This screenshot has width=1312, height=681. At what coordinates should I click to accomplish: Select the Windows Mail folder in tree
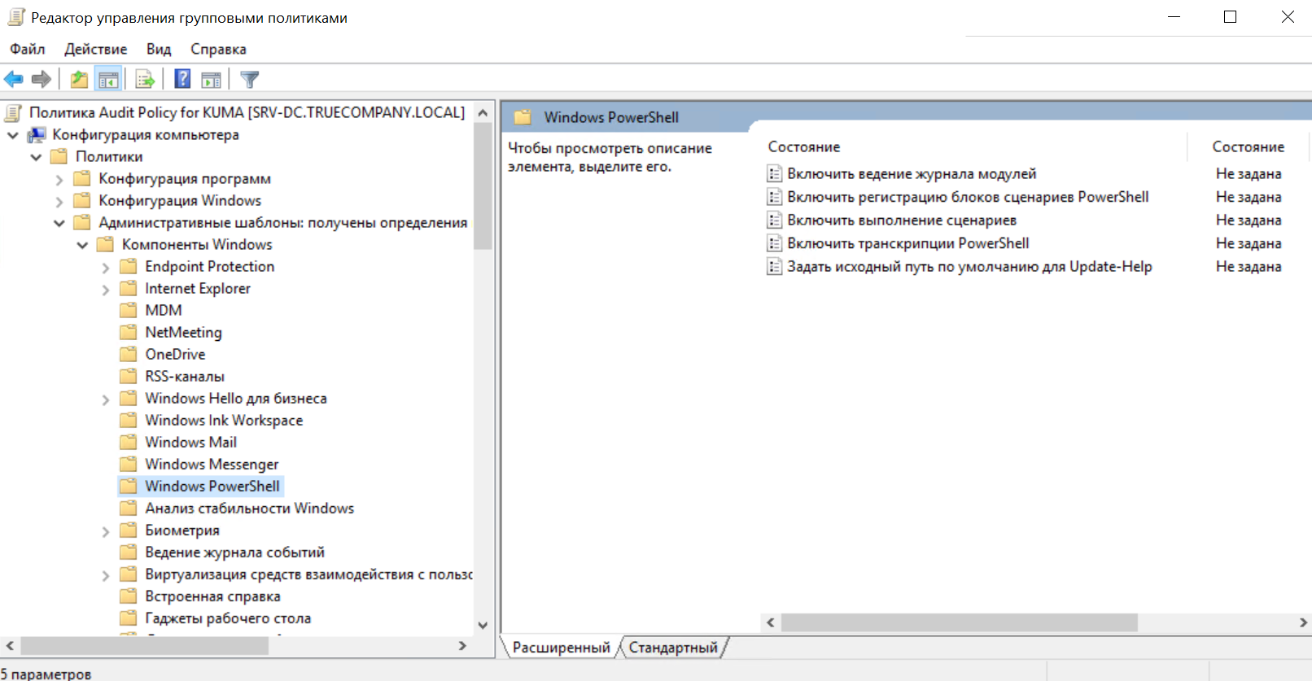pyautogui.click(x=190, y=443)
